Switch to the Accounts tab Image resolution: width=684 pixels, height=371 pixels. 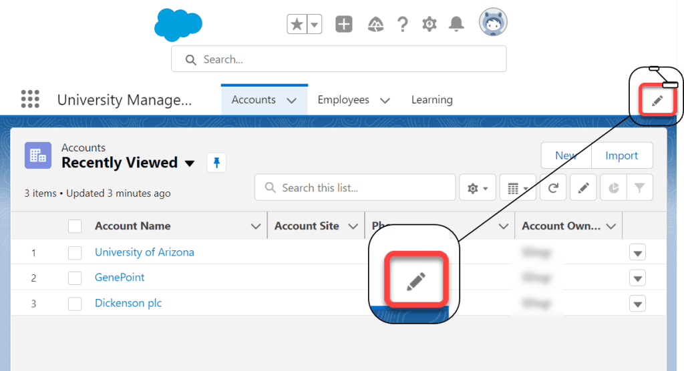click(253, 100)
